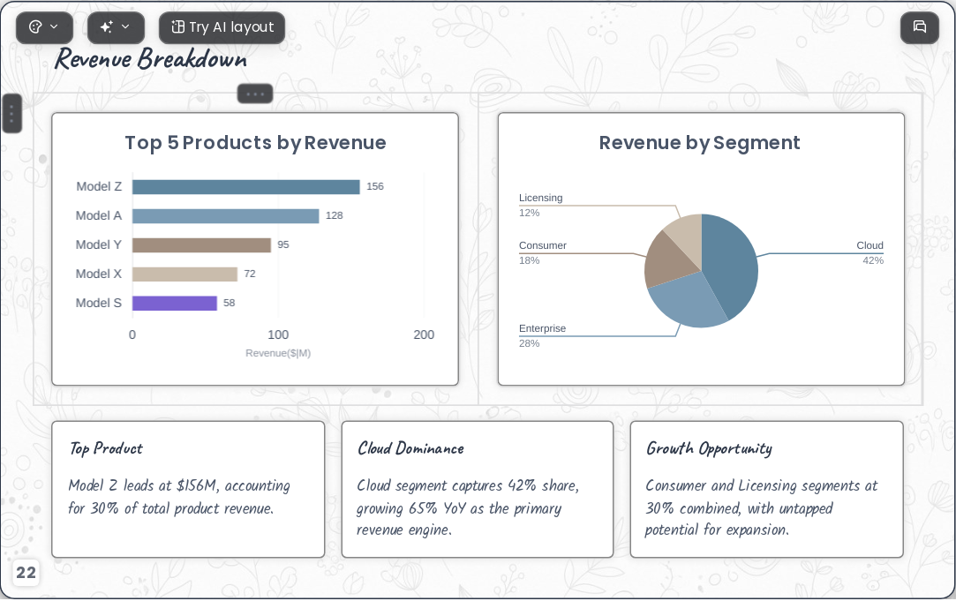Click the Consumer and Licensing segments text
The width and height of the screenshot is (956, 601).
(x=762, y=507)
